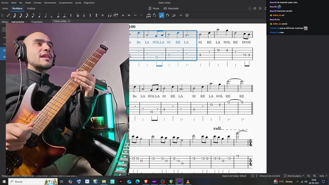Screen dimensions: 329x185
Task: Apply the double sharp accidental
Action: [x=103, y=15]
